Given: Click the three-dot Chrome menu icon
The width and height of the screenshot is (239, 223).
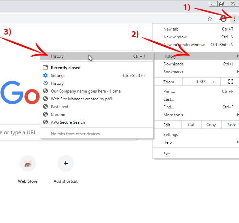Looking at the screenshot, I should (x=234, y=19).
